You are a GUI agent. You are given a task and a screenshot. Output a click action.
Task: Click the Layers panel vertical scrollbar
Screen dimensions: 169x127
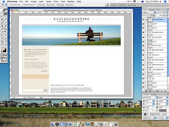[x=168, y=47]
